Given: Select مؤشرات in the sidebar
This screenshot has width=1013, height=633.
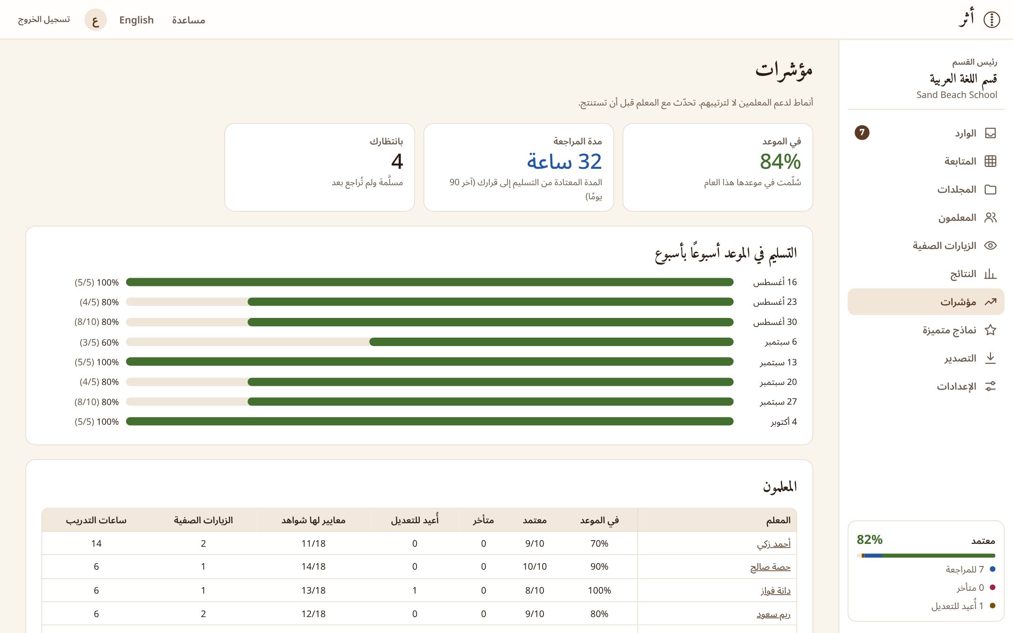Looking at the screenshot, I should click(926, 302).
